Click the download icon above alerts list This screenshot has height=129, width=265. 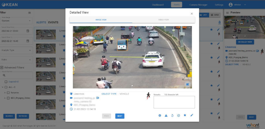[219, 22]
